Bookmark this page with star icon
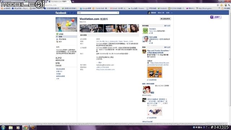The image size is (231, 130). pos(218,5)
